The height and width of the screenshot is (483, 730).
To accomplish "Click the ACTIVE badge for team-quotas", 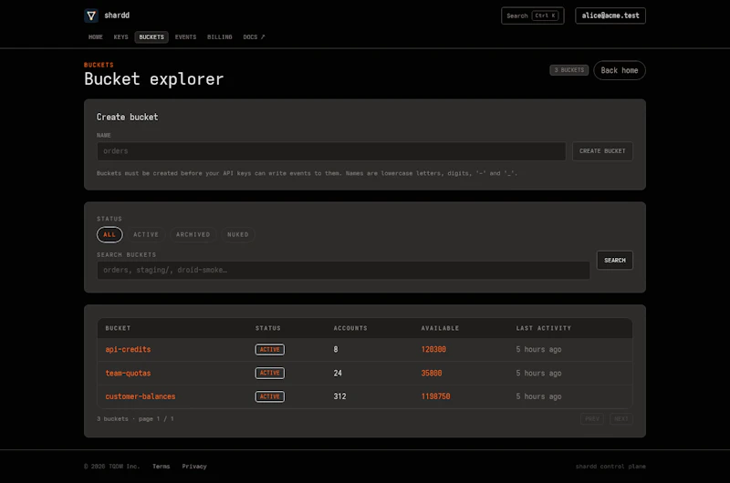I will tap(269, 373).
